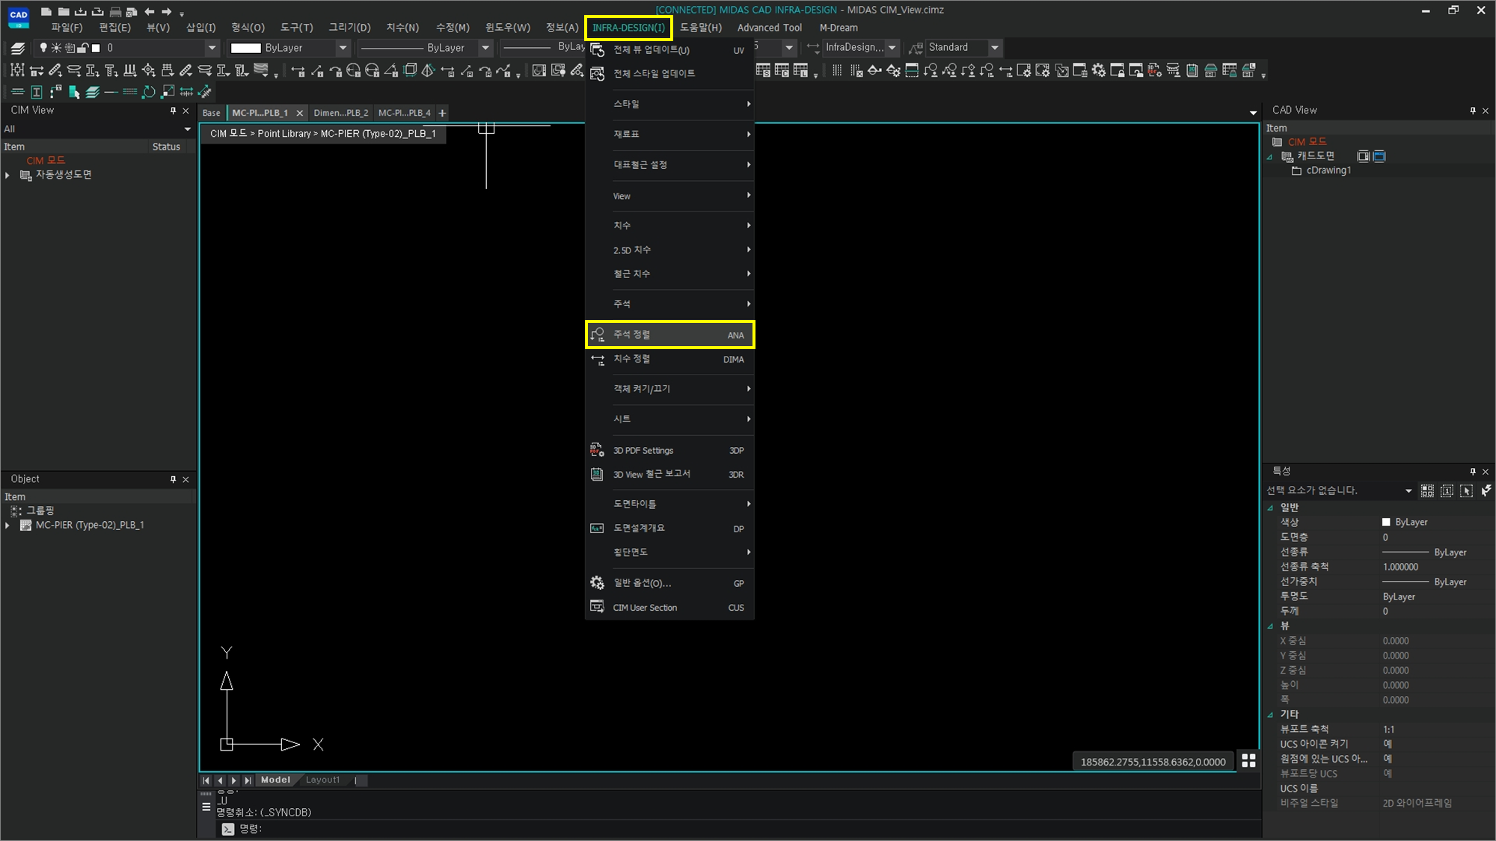Screen dimensions: 1496x841
Task: Open the 스타일 submenu
Action: click(x=670, y=104)
